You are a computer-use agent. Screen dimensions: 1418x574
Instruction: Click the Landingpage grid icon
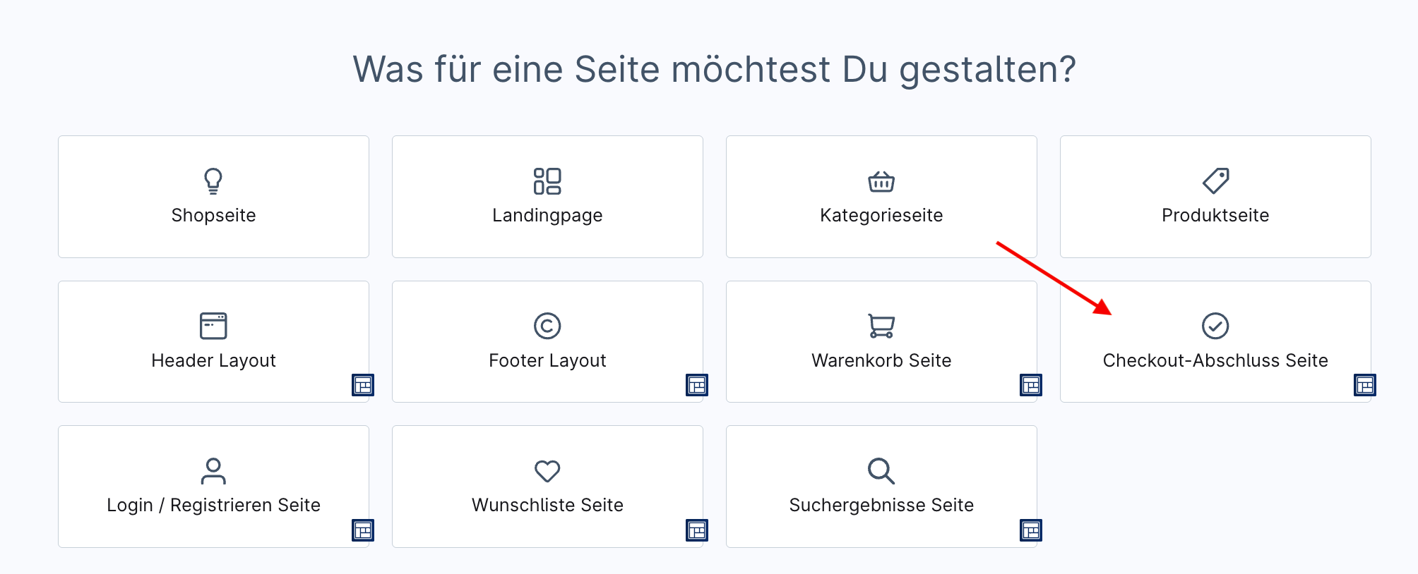pos(547,181)
